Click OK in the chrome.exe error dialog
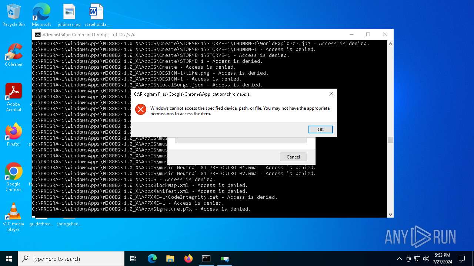 320,129
